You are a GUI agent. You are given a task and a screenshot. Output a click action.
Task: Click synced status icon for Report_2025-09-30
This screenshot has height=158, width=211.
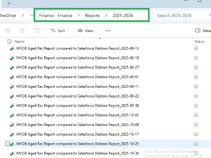196,106
